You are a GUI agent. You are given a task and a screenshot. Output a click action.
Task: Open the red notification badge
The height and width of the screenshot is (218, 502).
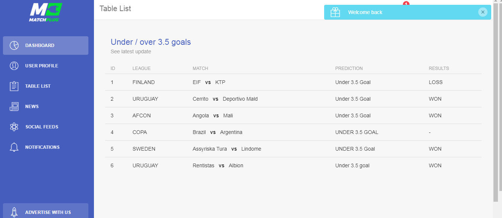[x=406, y=3]
